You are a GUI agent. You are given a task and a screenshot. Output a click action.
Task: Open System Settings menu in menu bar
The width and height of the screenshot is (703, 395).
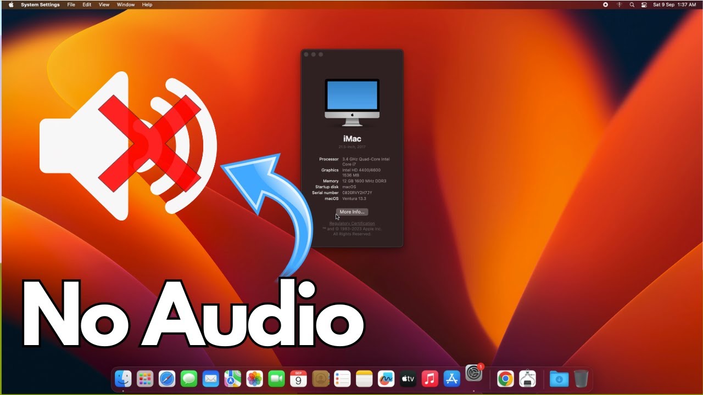tap(40, 4)
